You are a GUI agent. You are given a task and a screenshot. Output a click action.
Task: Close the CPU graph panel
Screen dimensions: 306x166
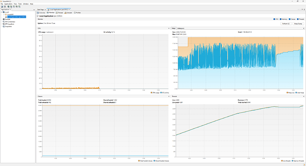tap(169, 28)
